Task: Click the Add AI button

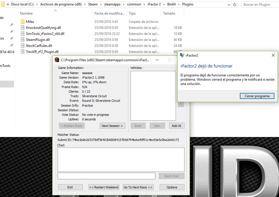Action: (176, 126)
